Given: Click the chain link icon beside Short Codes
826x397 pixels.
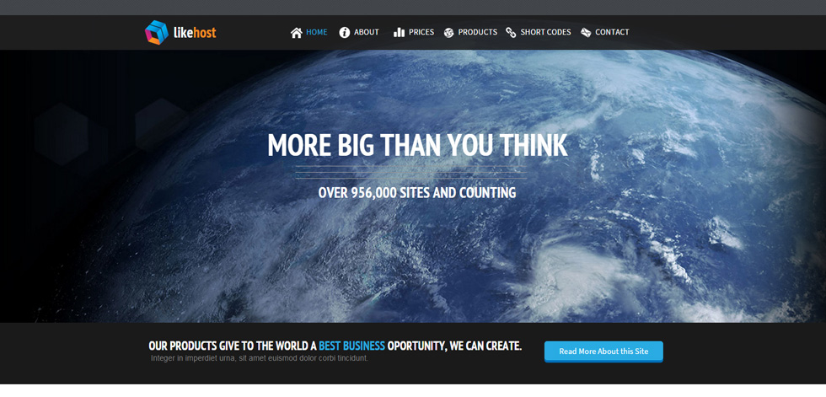Looking at the screenshot, I should [511, 33].
